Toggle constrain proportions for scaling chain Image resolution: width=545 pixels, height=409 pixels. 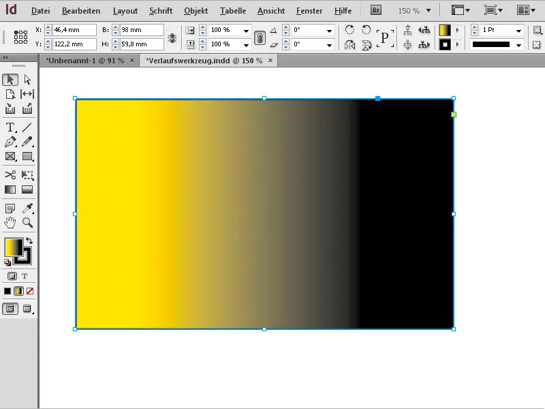coord(260,37)
